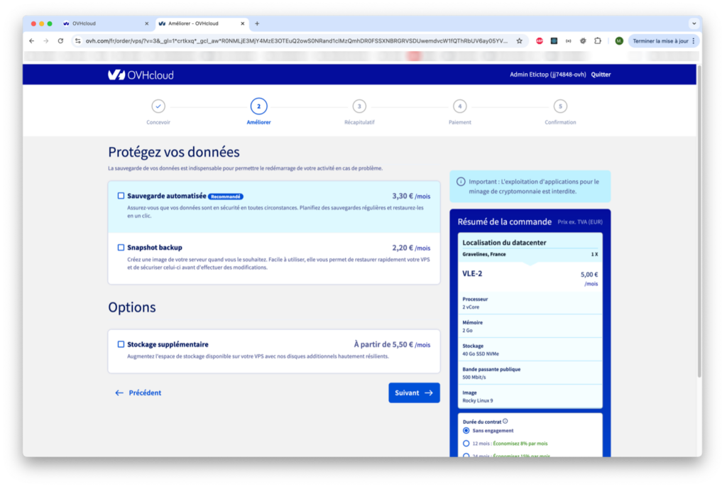Click the 2,20 € /mois price
Image resolution: width=727 pixels, height=489 pixels.
(411, 248)
